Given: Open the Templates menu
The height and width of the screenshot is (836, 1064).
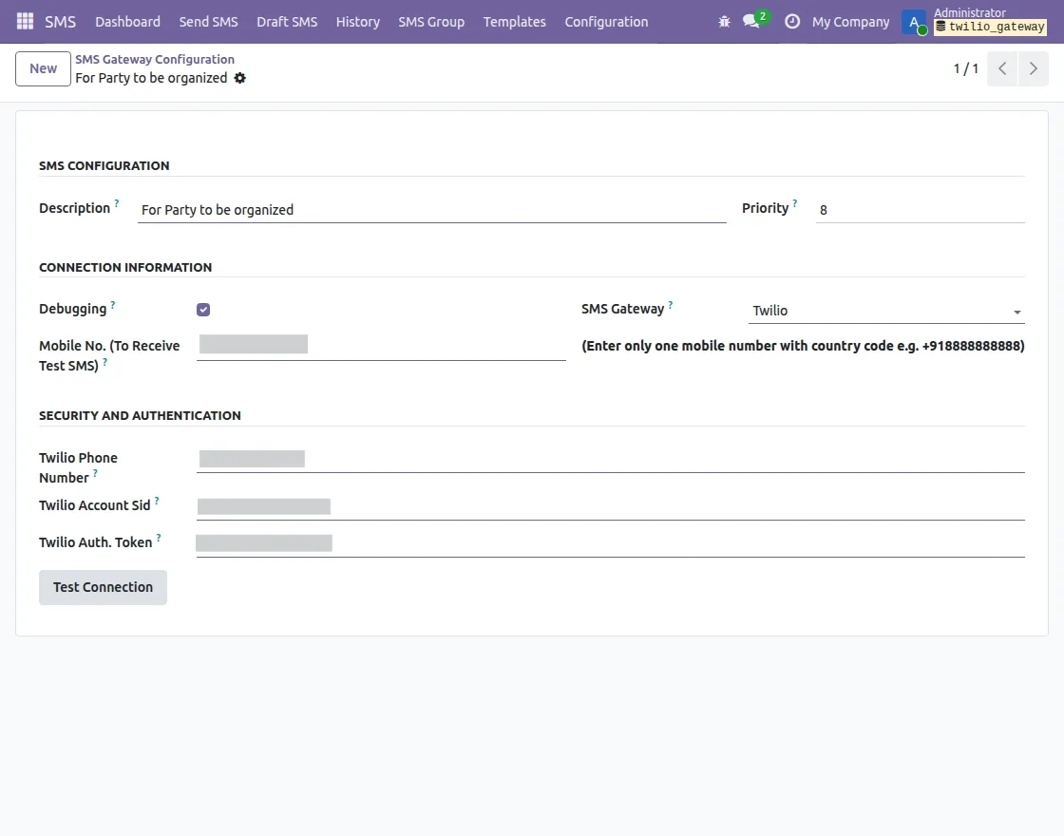Looking at the screenshot, I should pyautogui.click(x=514, y=22).
